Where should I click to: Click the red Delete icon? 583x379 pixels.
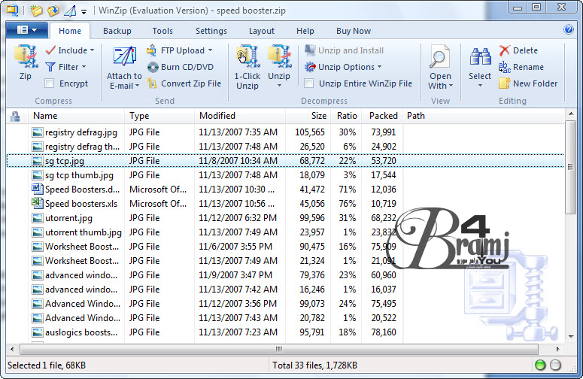pos(505,50)
